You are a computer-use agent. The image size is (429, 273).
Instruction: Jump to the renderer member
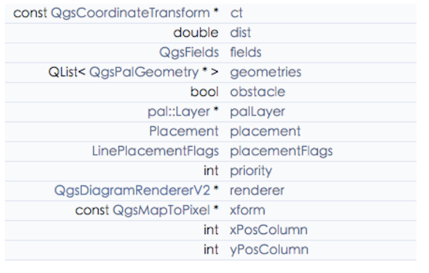(x=257, y=190)
